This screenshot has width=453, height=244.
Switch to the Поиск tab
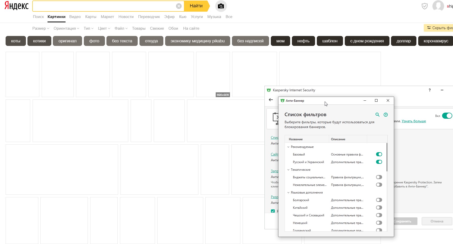tap(38, 17)
